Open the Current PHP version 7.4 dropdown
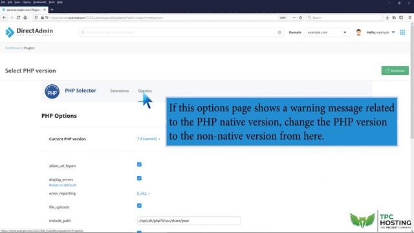The image size is (414, 233). point(148,139)
